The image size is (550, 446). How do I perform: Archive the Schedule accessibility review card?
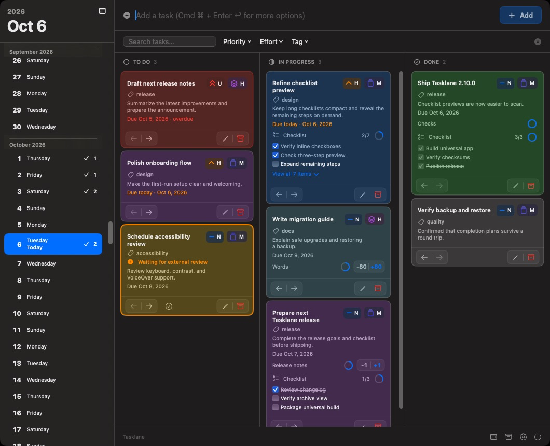click(240, 306)
